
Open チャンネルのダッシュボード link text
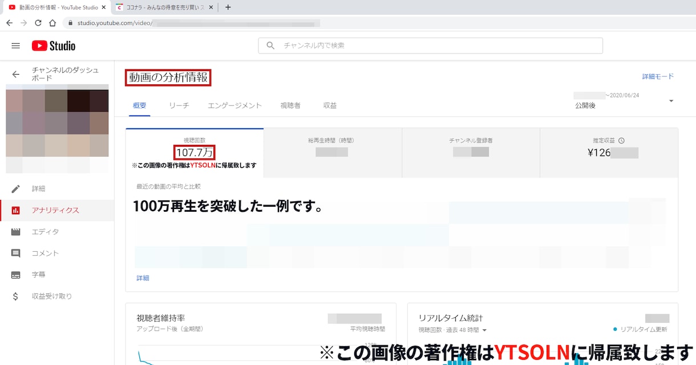tap(66, 74)
